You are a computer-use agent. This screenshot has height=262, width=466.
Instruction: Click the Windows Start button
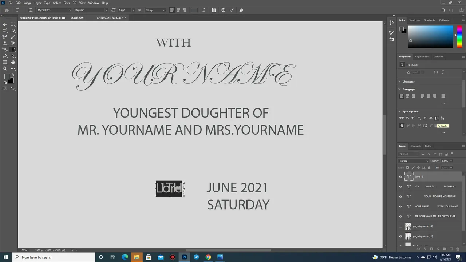tap(5, 257)
